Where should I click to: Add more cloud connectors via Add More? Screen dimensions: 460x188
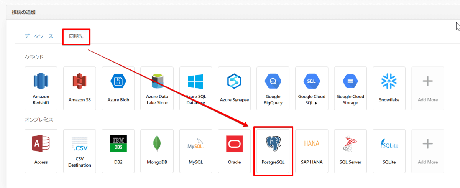point(428,89)
